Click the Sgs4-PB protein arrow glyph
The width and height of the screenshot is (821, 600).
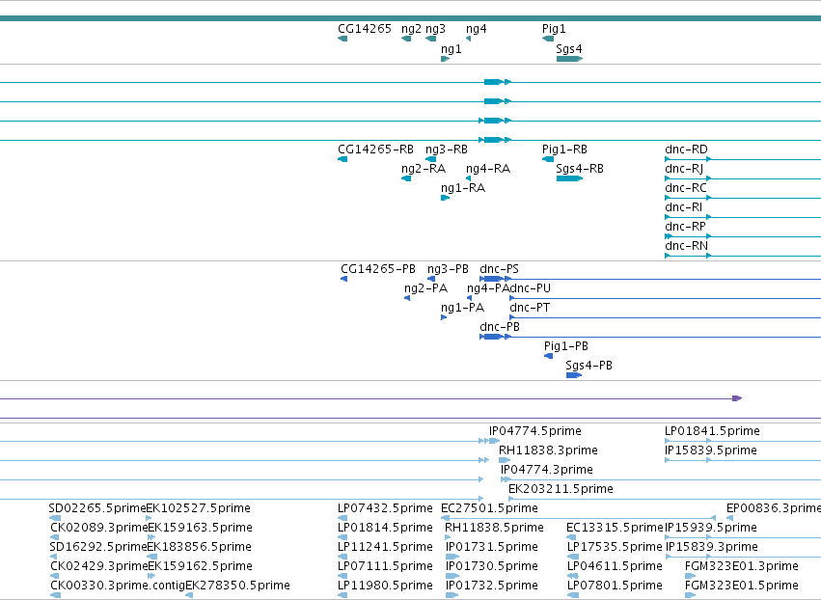coord(574,375)
